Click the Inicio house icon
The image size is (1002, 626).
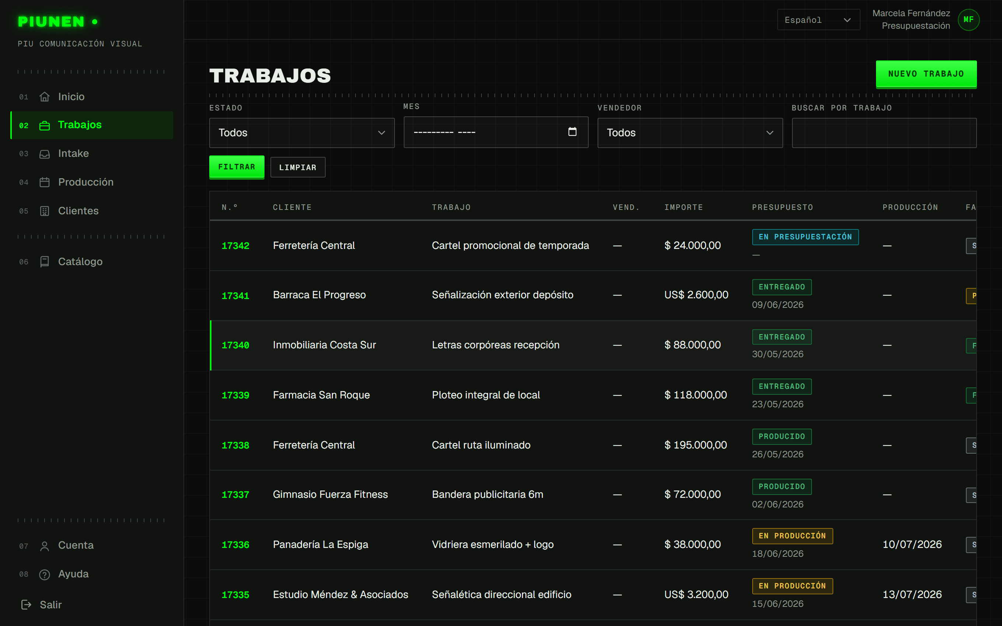click(x=44, y=97)
